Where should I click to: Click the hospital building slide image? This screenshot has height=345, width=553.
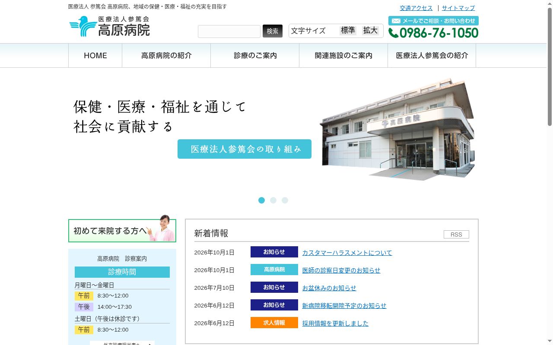tap(397, 129)
